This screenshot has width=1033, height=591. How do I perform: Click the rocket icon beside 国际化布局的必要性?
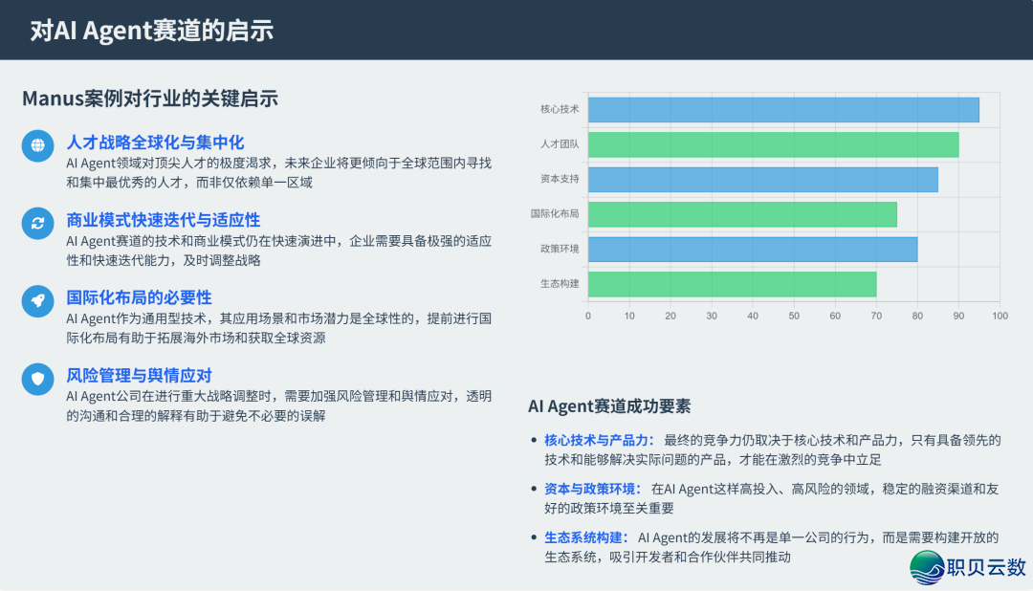tap(37, 301)
